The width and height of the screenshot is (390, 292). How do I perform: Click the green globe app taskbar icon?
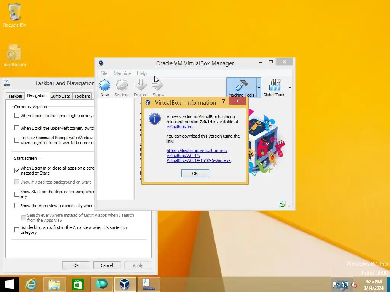pos(102,284)
